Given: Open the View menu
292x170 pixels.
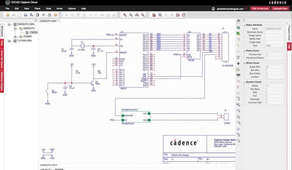Looking at the screenshot, I should tap(27, 8).
